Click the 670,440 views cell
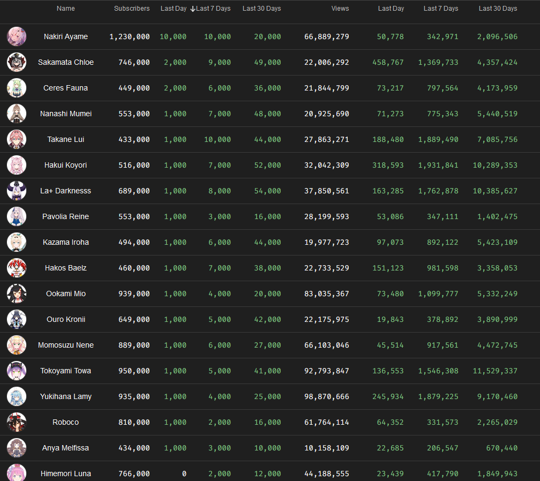540x481 pixels. [502, 448]
